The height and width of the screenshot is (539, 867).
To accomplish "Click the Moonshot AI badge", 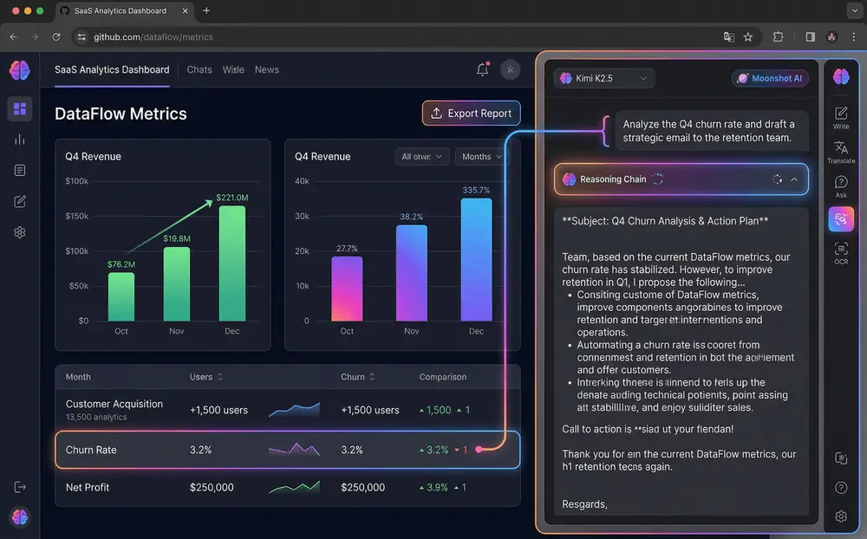I will coord(770,79).
